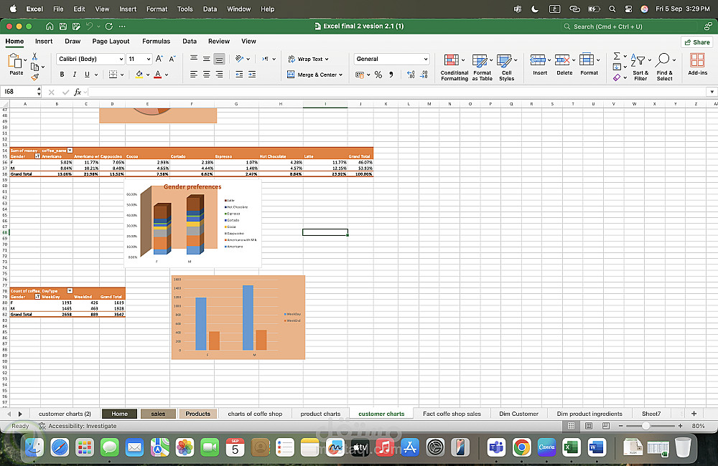Apply the red font color
718x466 pixels.
coord(158,74)
